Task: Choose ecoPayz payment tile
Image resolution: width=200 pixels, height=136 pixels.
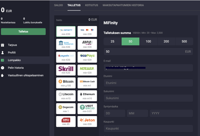Action: (x=87, y=57)
